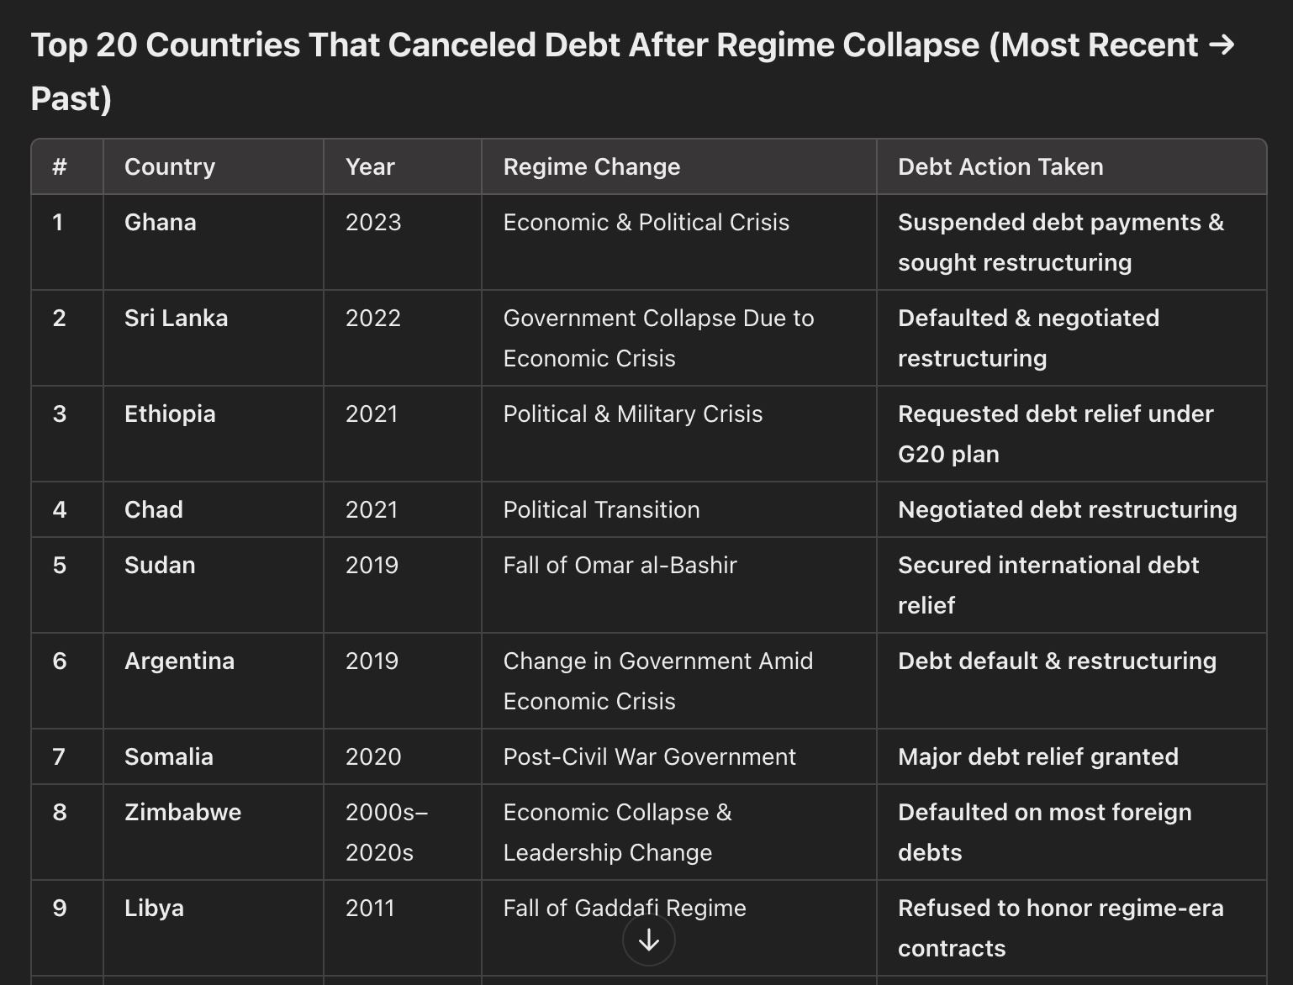This screenshot has width=1293, height=985.
Task: Click the scroll-to-bottom arrow button
Action: pyautogui.click(x=648, y=940)
